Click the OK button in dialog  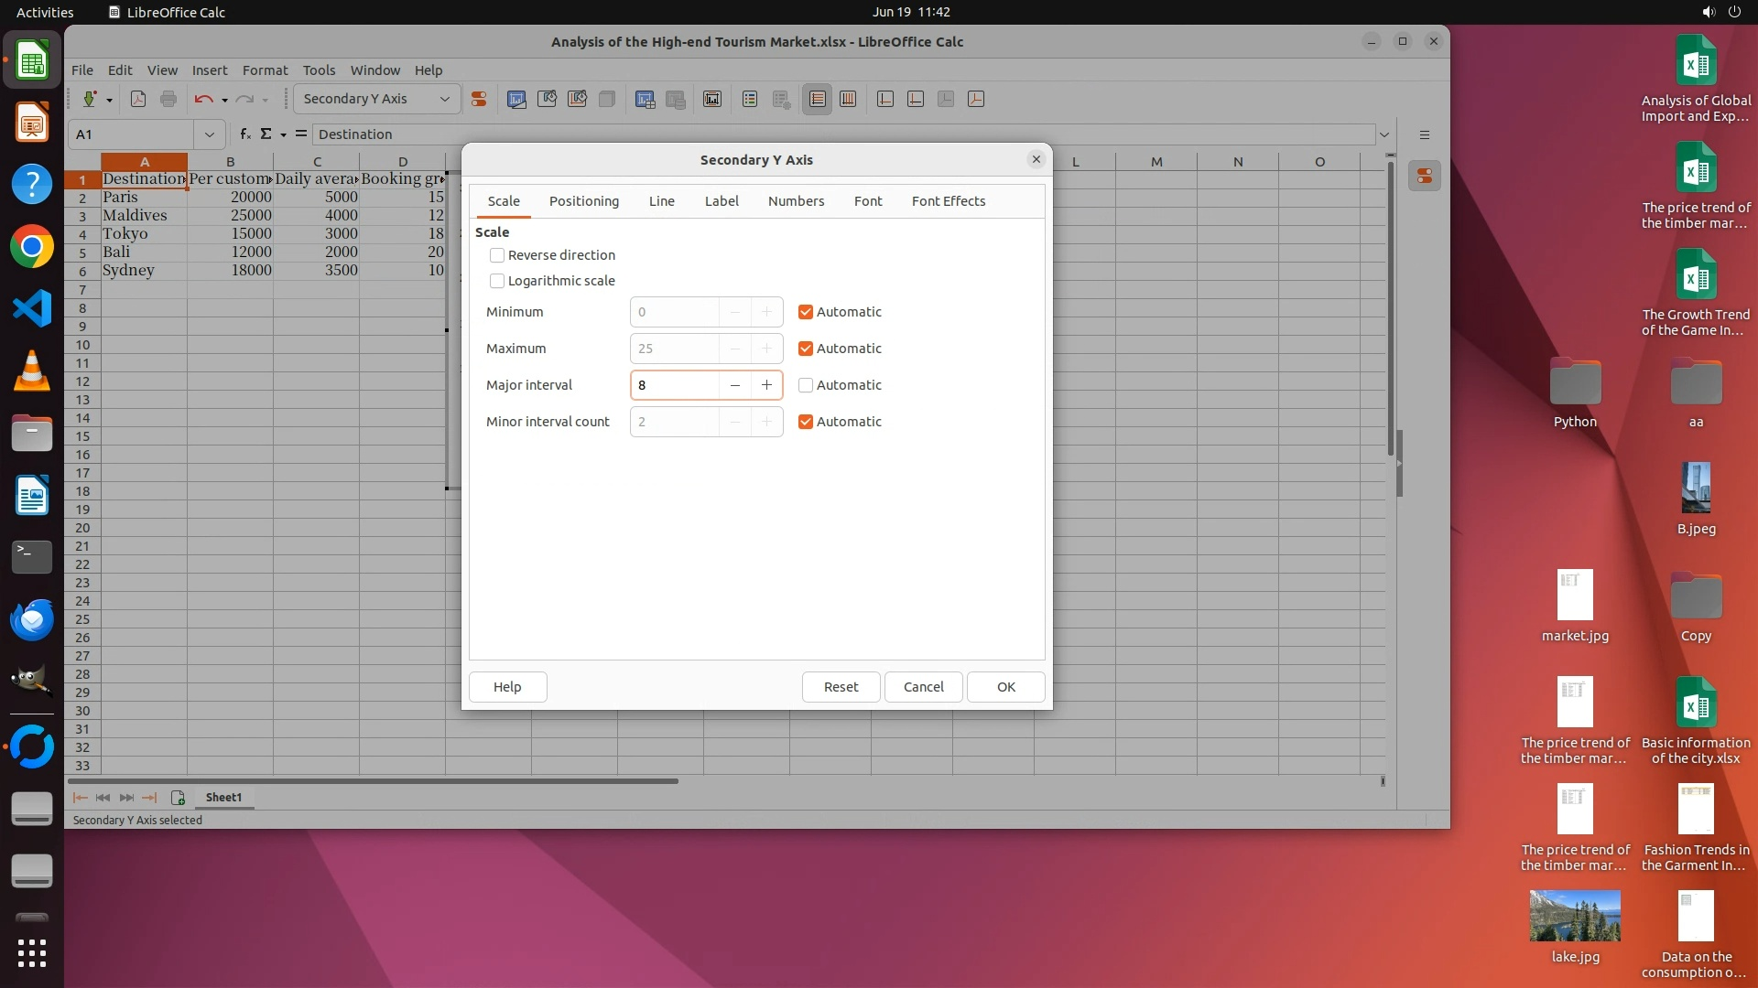point(1005,687)
